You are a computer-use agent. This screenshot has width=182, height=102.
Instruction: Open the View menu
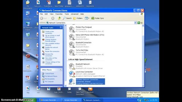[x=51, y=14]
